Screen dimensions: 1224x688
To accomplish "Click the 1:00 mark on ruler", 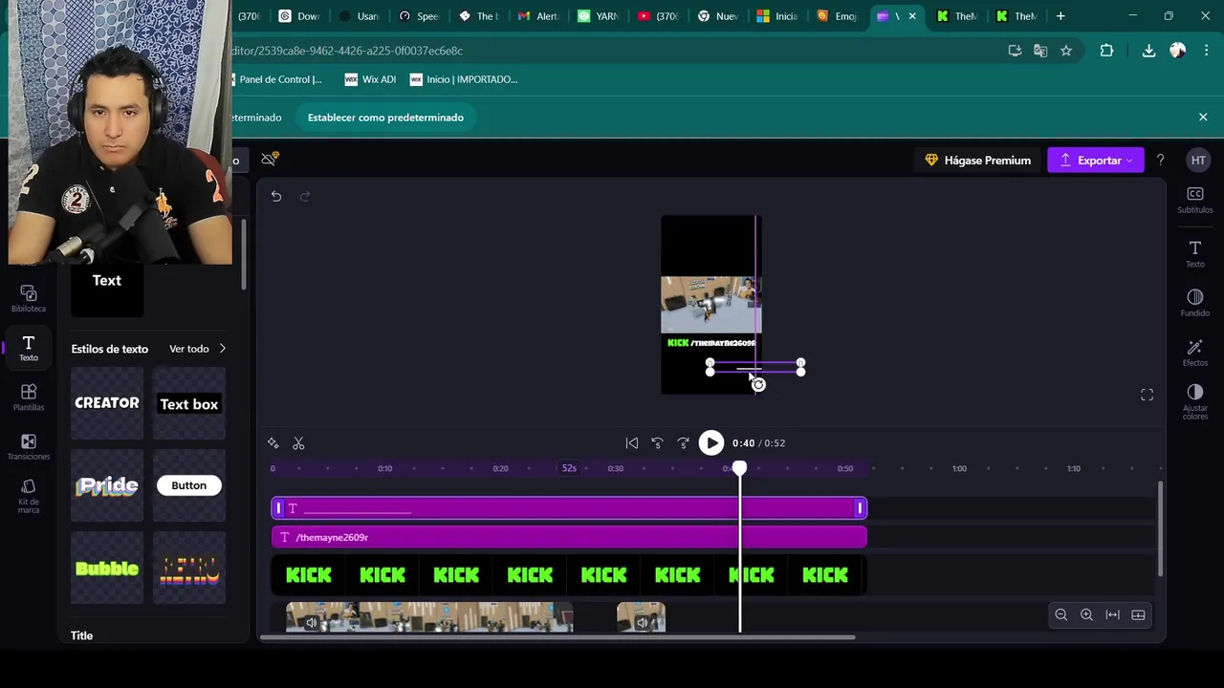I will pyautogui.click(x=959, y=468).
